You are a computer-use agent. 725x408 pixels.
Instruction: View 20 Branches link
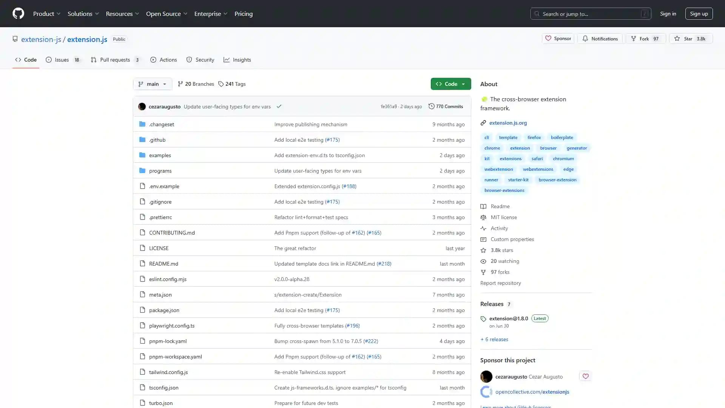pos(196,84)
